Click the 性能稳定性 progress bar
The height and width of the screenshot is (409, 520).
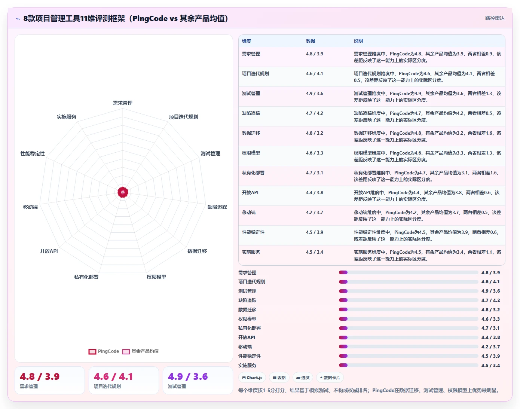pyautogui.click(x=409, y=356)
